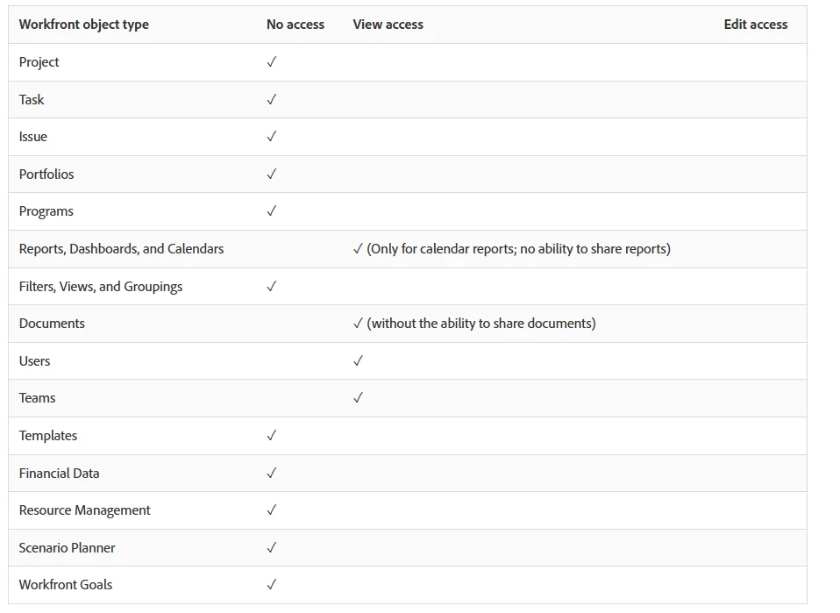Click the 'Reports, Dashboards, and Calendars' row label
This screenshot has width=840, height=613.
tap(121, 249)
